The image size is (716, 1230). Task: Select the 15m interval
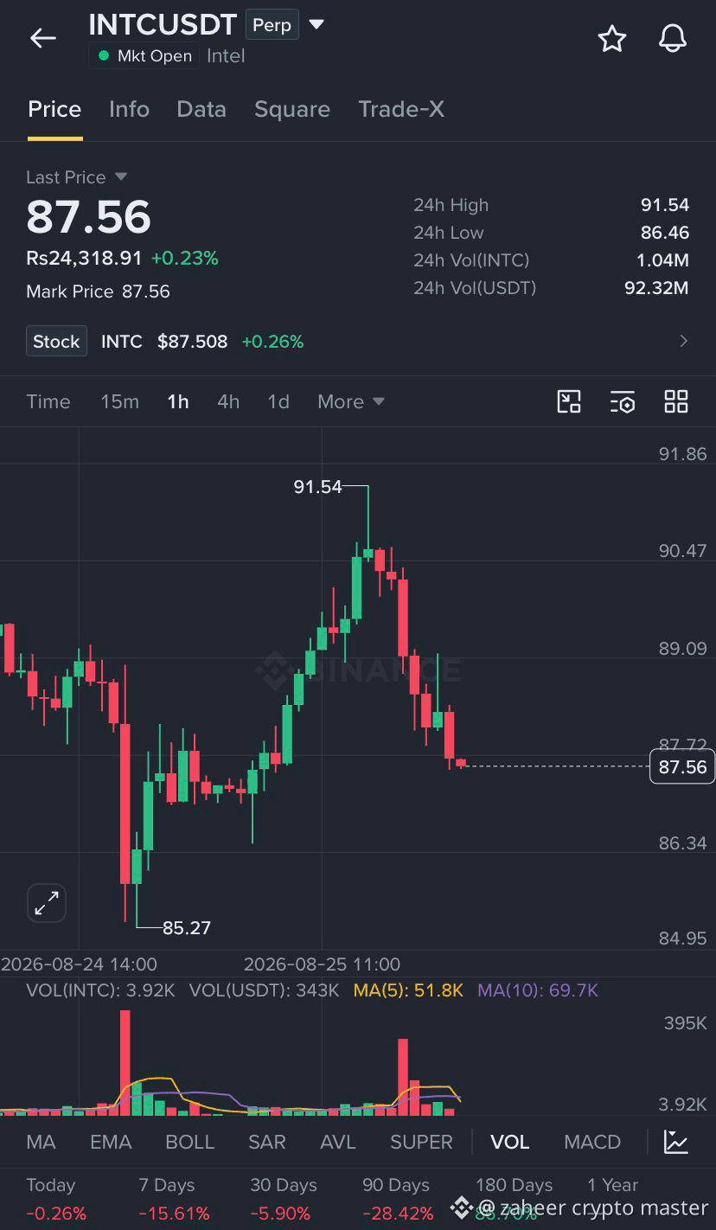pos(119,401)
